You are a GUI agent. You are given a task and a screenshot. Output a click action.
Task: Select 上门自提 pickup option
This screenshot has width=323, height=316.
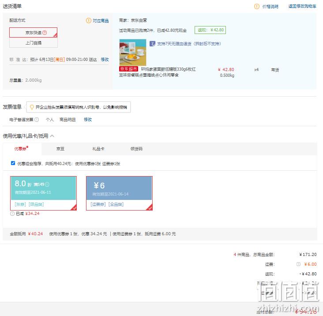click(x=34, y=43)
